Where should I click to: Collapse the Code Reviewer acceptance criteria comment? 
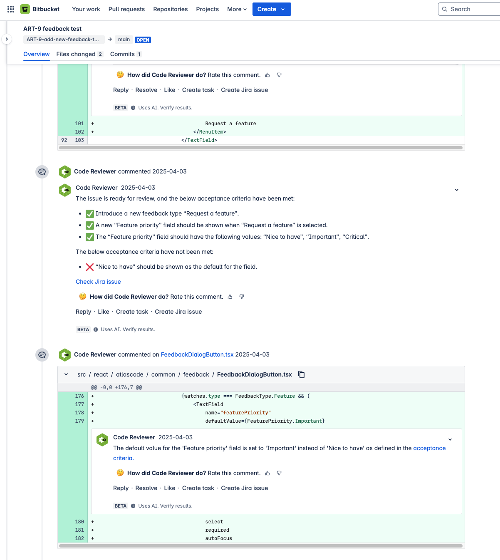tap(457, 190)
